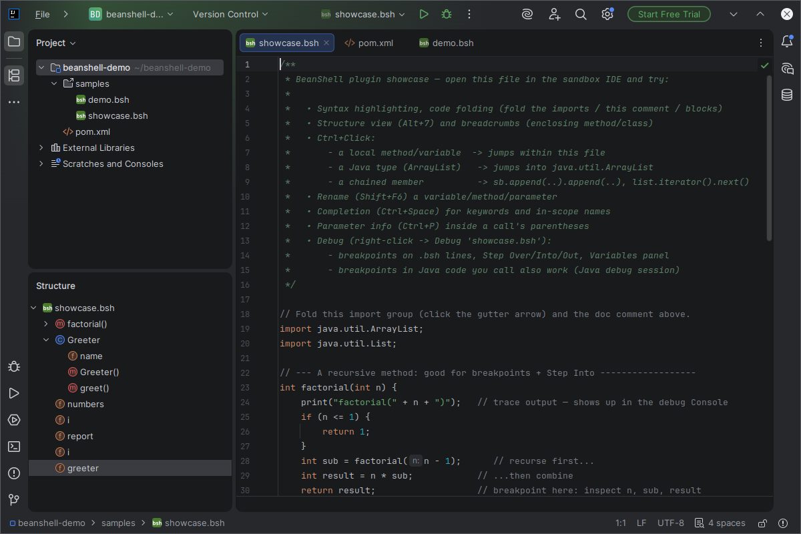This screenshot has height=534, width=801.
Task: Toggle read-only lock in status bar
Action: 762,523
